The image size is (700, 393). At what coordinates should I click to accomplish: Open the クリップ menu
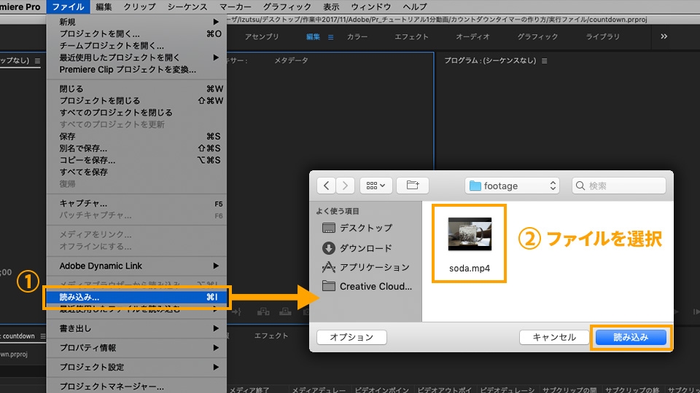click(x=139, y=7)
